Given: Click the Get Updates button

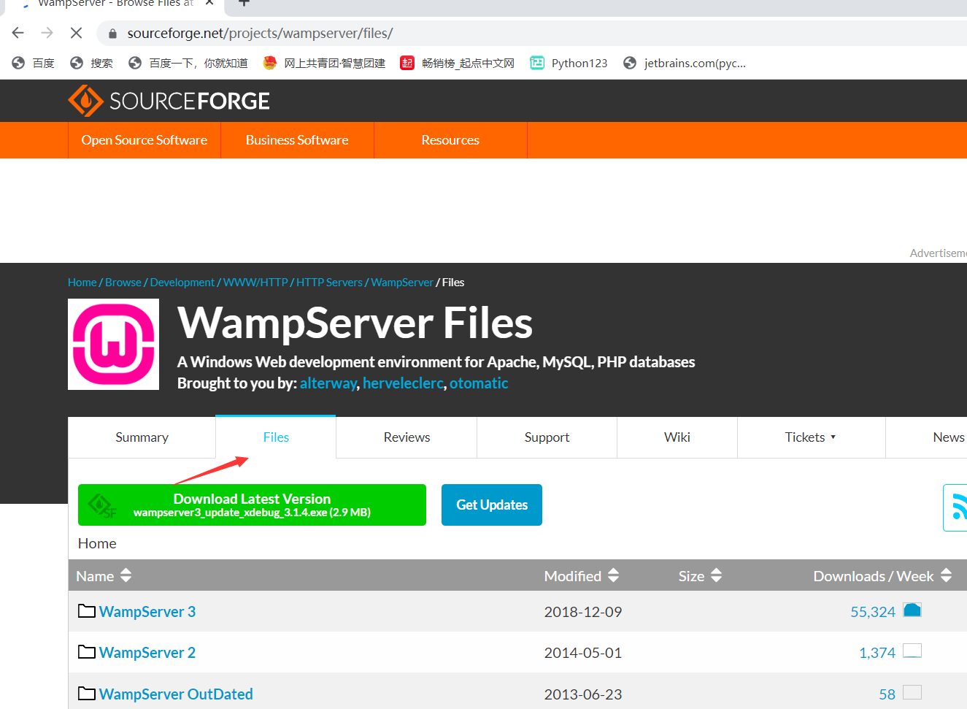Looking at the screenshot, I should tap(492, 505).
